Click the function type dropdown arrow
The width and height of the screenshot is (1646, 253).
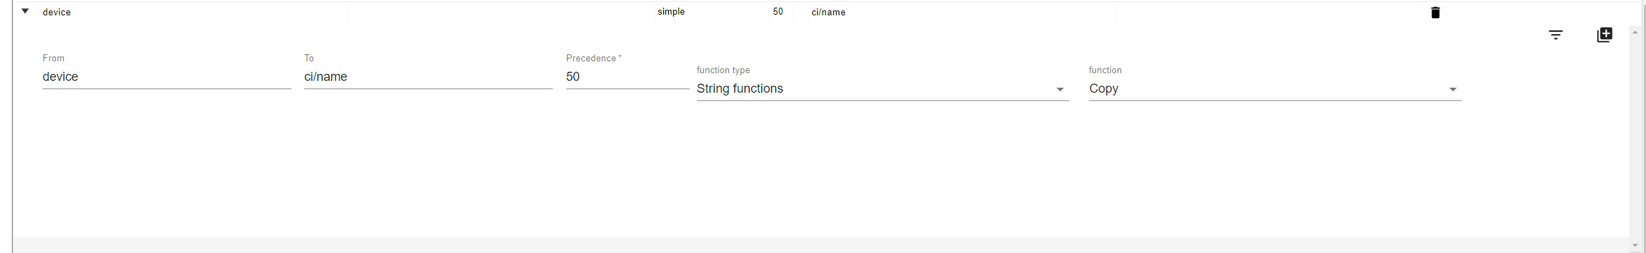(x=1060, y=89)
